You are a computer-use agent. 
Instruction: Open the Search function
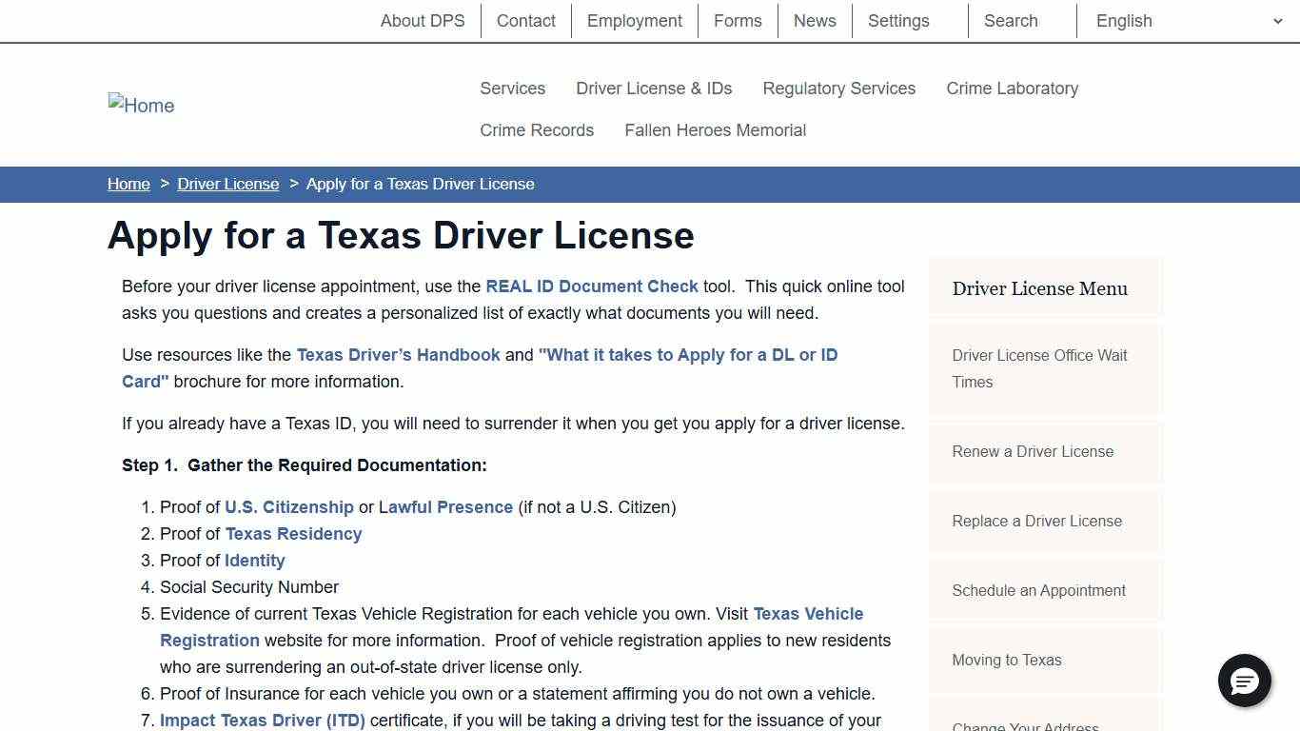pyautogui.click(x=1010, y=20)
